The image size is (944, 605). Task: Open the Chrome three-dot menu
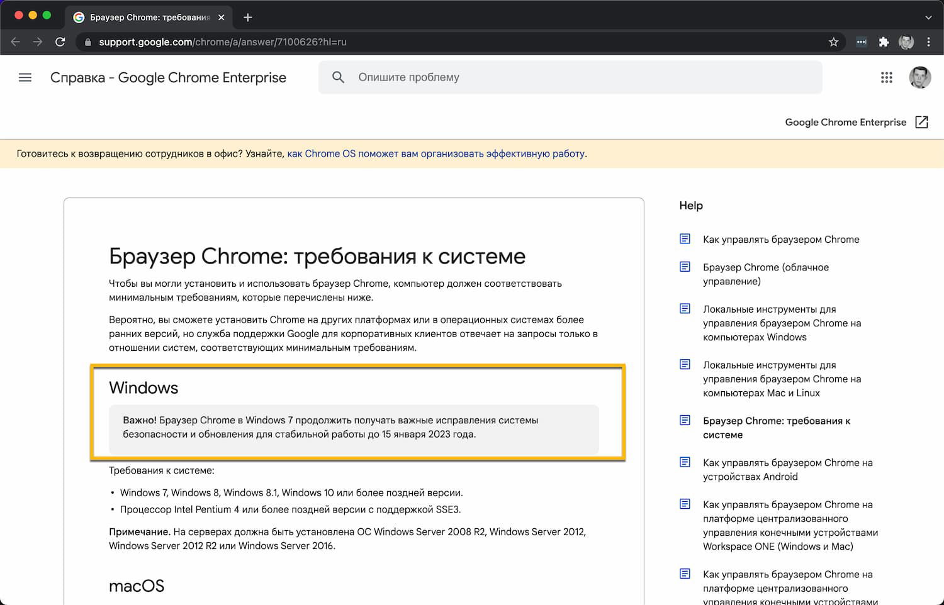[928, 42]
